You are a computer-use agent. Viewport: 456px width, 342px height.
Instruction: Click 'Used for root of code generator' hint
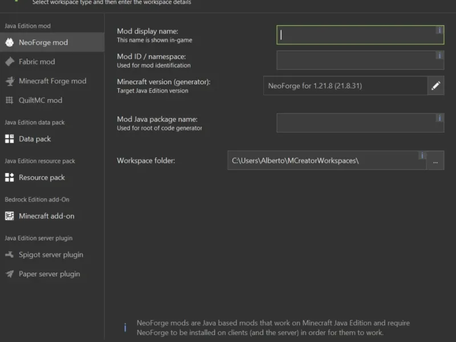point(160,128)
